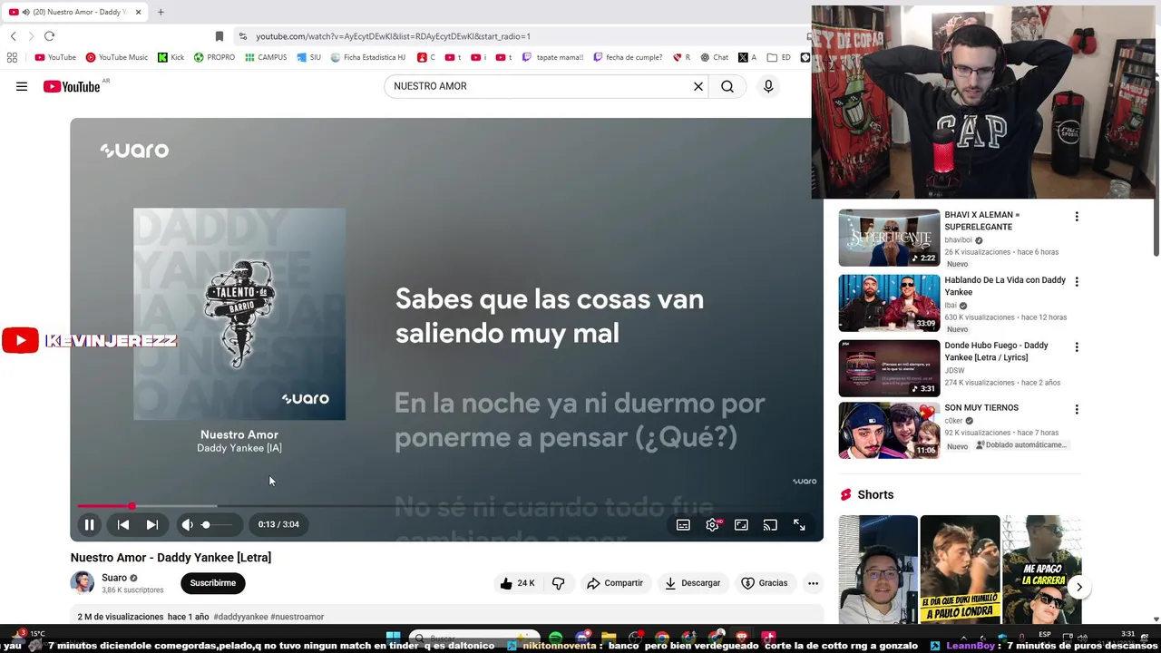The width and height of the screenshot is (1161, 653).
Task: Open Donde Hubo Fuego video thumbnail
Action: click(x=889, y=368)
